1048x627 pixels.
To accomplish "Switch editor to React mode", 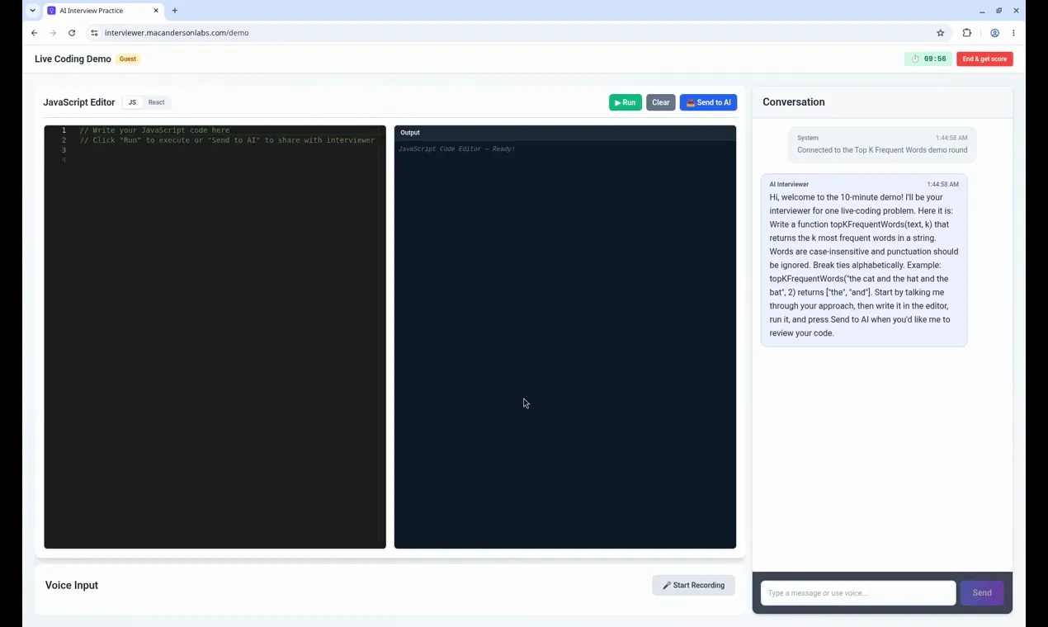I will (x=156, y=102).
